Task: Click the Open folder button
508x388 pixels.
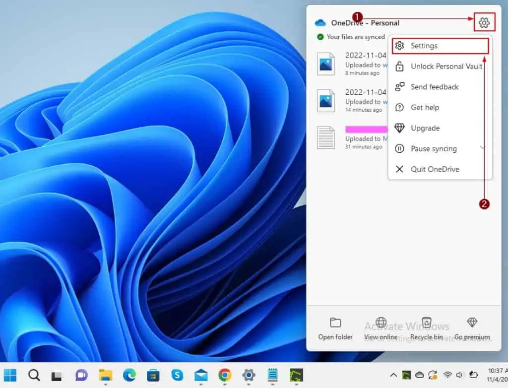Action: point(335,328)
